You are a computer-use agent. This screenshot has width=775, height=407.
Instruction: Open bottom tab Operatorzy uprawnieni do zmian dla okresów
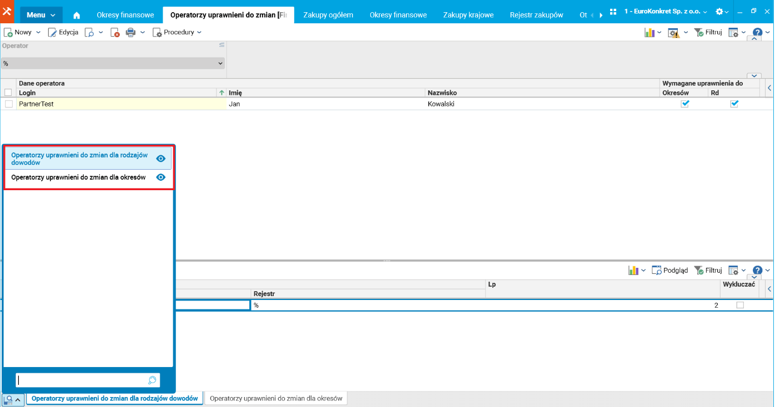pyautogui.click(x=276, y=399)
